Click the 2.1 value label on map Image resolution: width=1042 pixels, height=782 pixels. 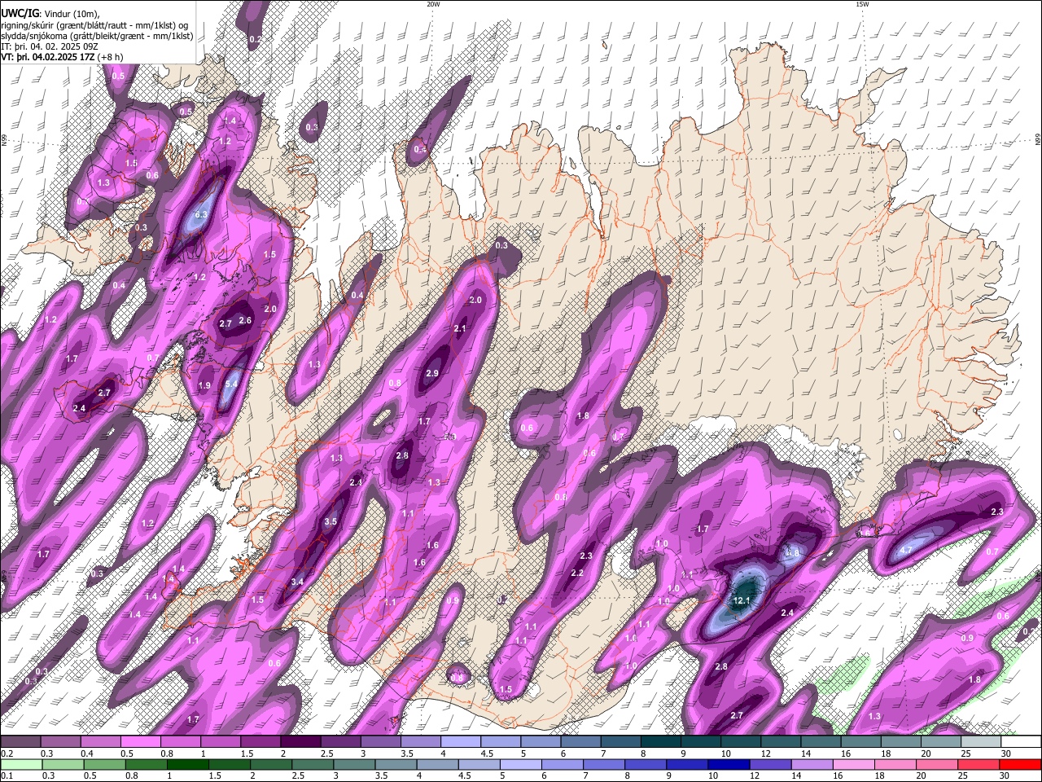460,329
